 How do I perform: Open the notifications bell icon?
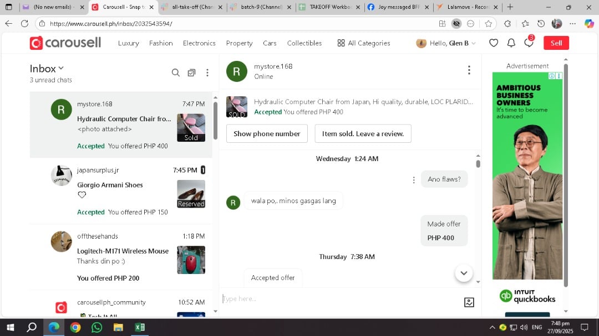[511, 43]
